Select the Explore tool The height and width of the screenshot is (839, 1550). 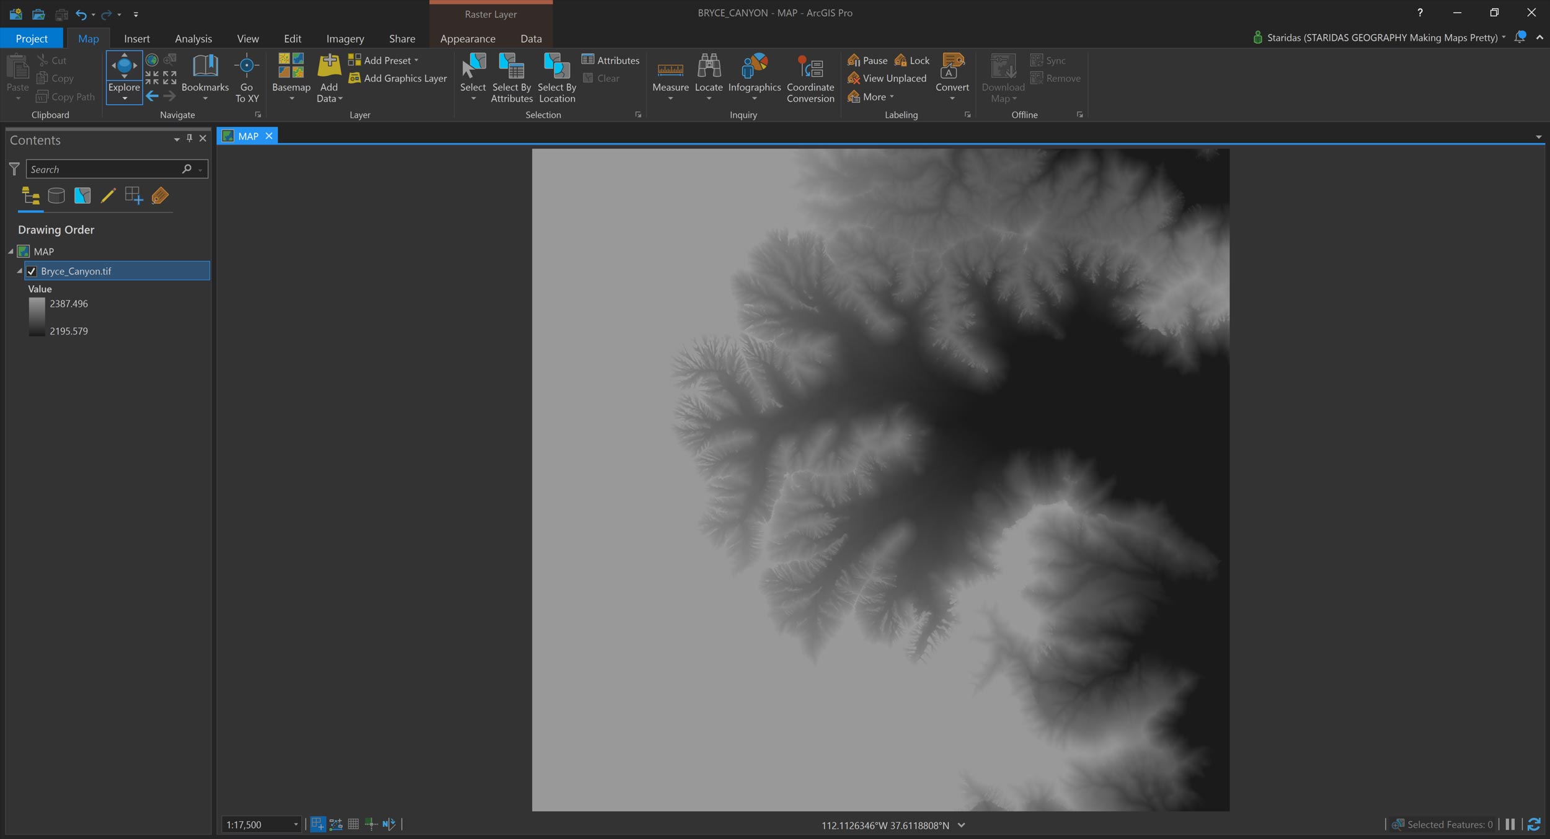tap(123, 74)
